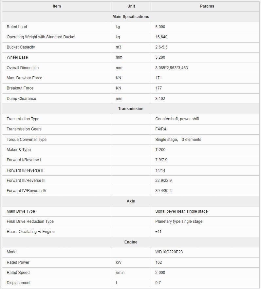Select the Transmission section heading
The image size is (261, 289).
point(131,109)
